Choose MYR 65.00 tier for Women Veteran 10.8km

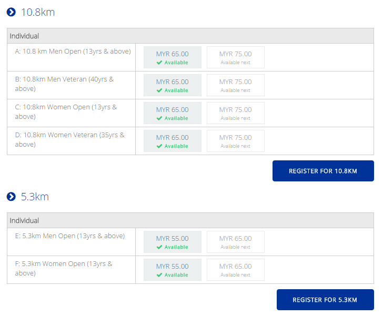coord(173,141)
